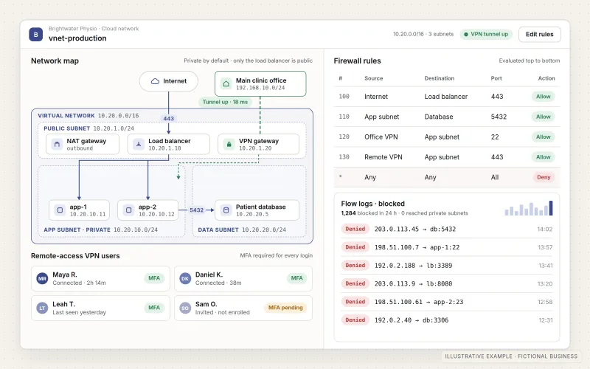
Task: Click the flow logs blocked bar chart
Action: (x=529, y=208)
